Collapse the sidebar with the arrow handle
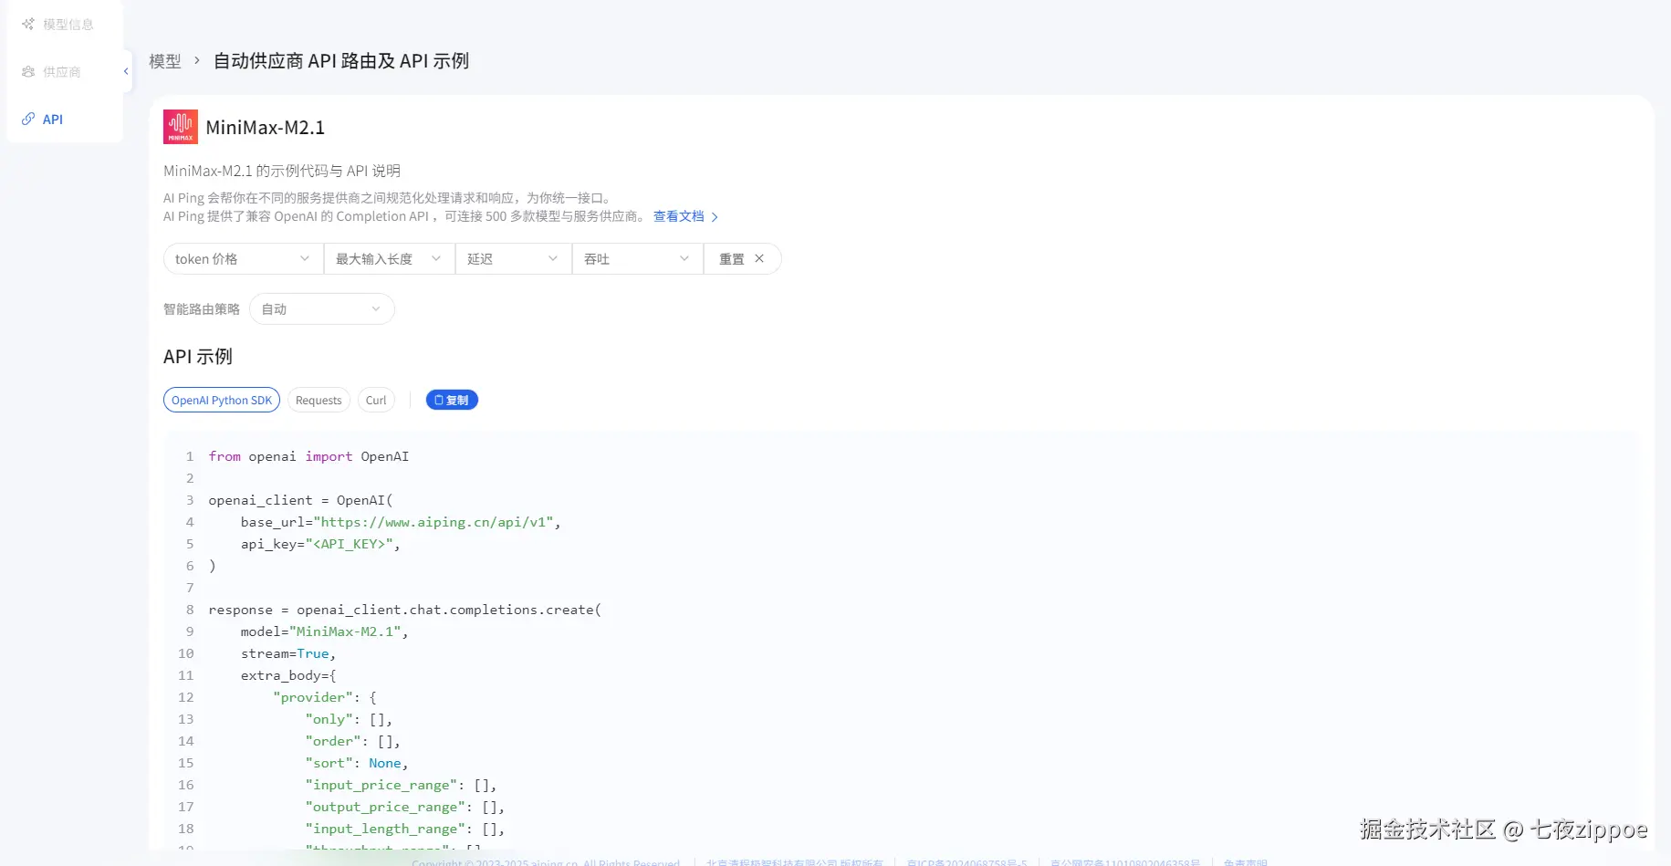The width and height of the screenshot is (1671, 866). [126, 71]
